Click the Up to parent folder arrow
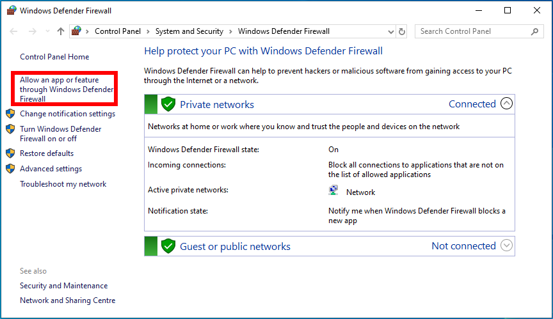 61,31
